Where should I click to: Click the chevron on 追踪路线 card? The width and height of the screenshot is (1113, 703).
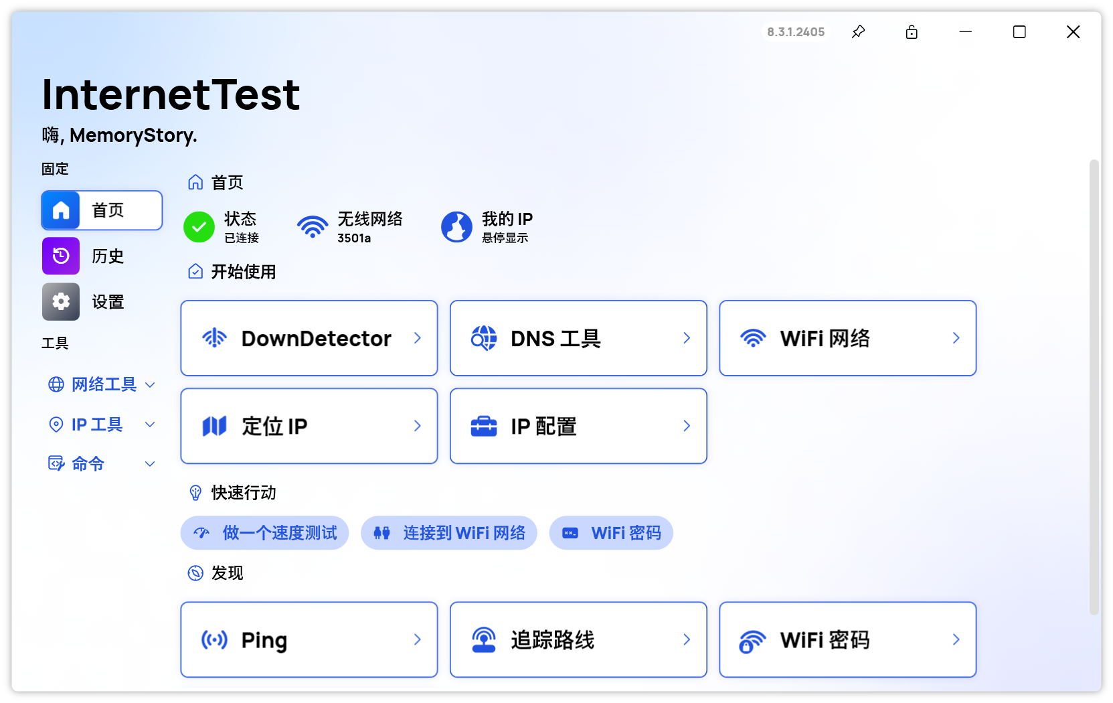point(687,639)
